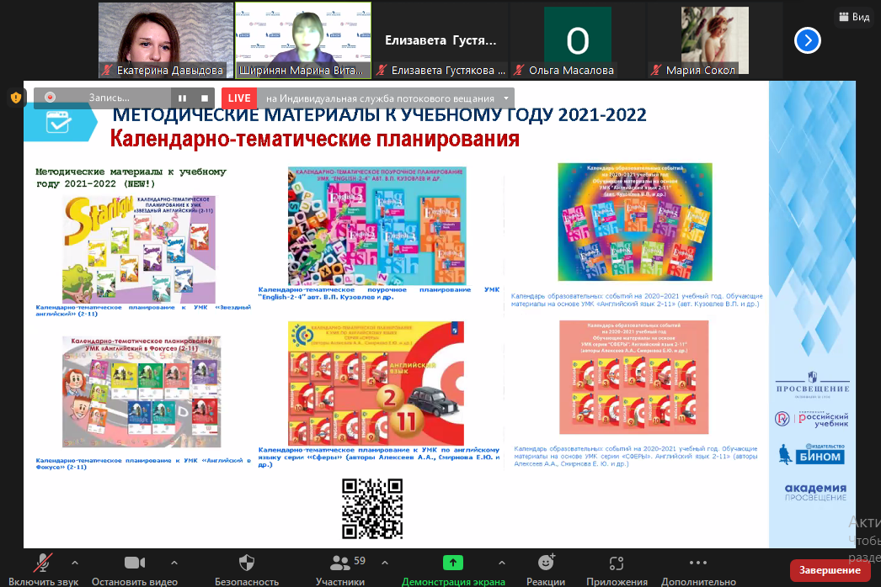
Task: Open Реакции emoji icon
Action: coord(546,563)
